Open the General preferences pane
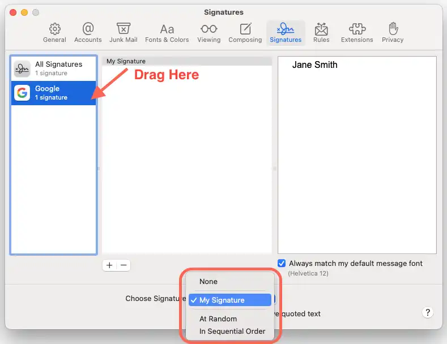Viewport: 447px width, 344px height. click(x=54, y=33)
